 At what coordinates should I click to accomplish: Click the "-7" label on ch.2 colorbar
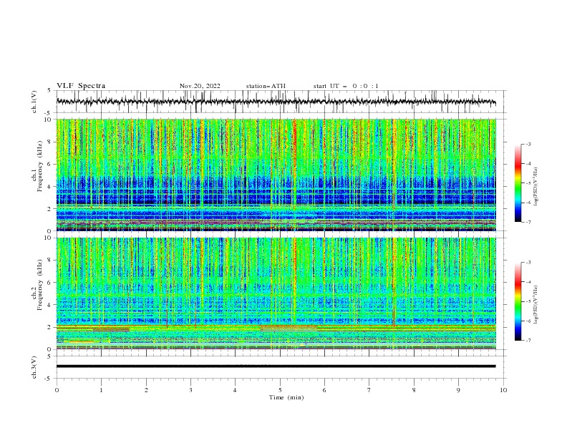528,341
